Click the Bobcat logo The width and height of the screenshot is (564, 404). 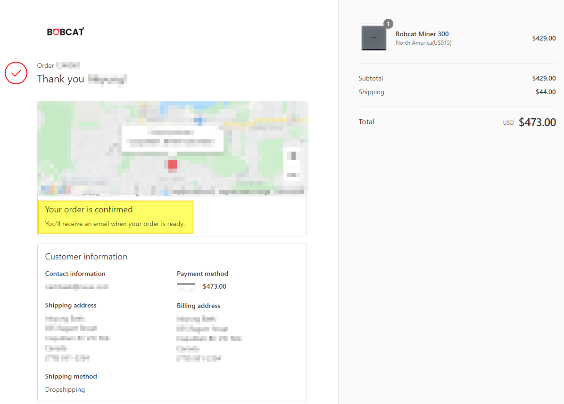point(66,32)
